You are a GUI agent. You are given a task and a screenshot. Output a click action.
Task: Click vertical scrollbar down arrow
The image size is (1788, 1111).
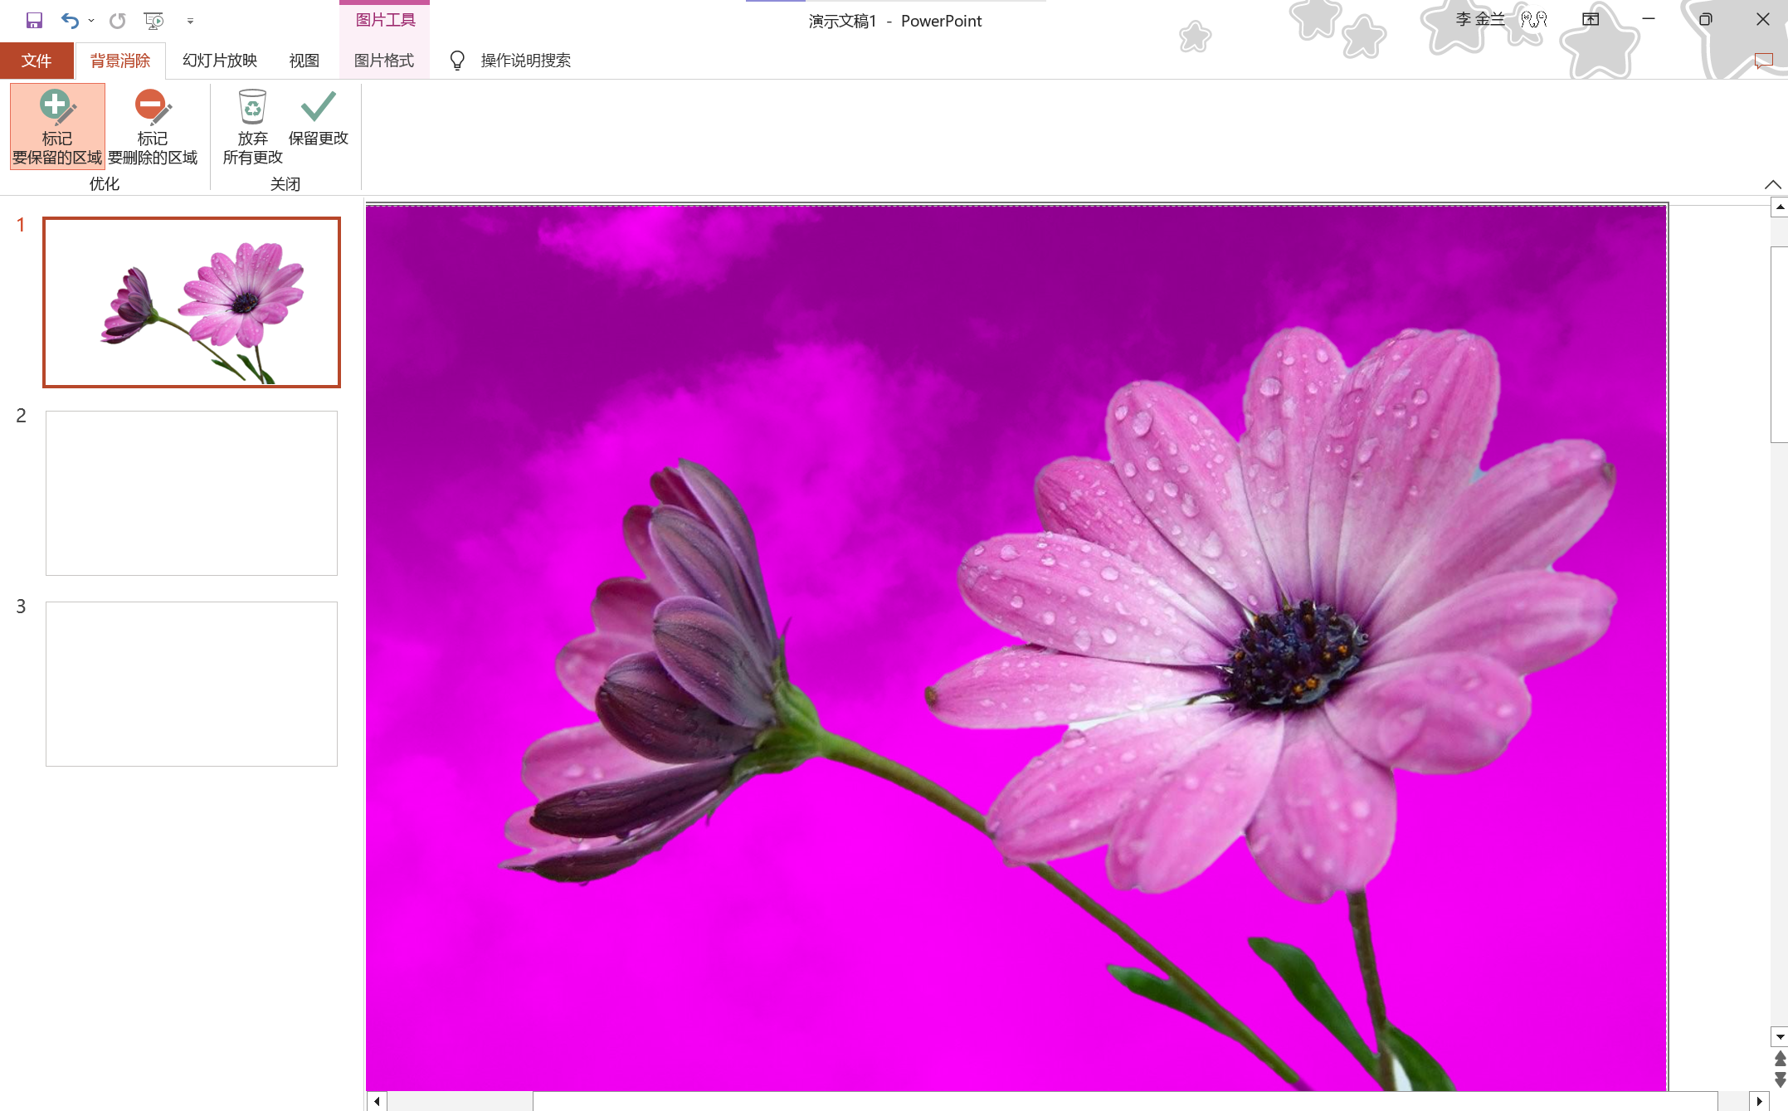(x=1779, y=1037)
